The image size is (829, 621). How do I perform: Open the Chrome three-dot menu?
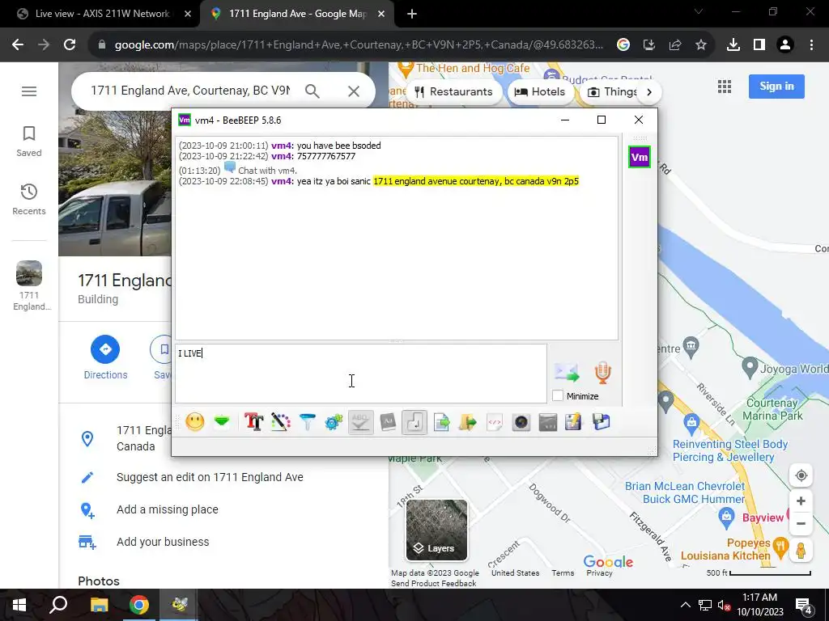[811, 45]
